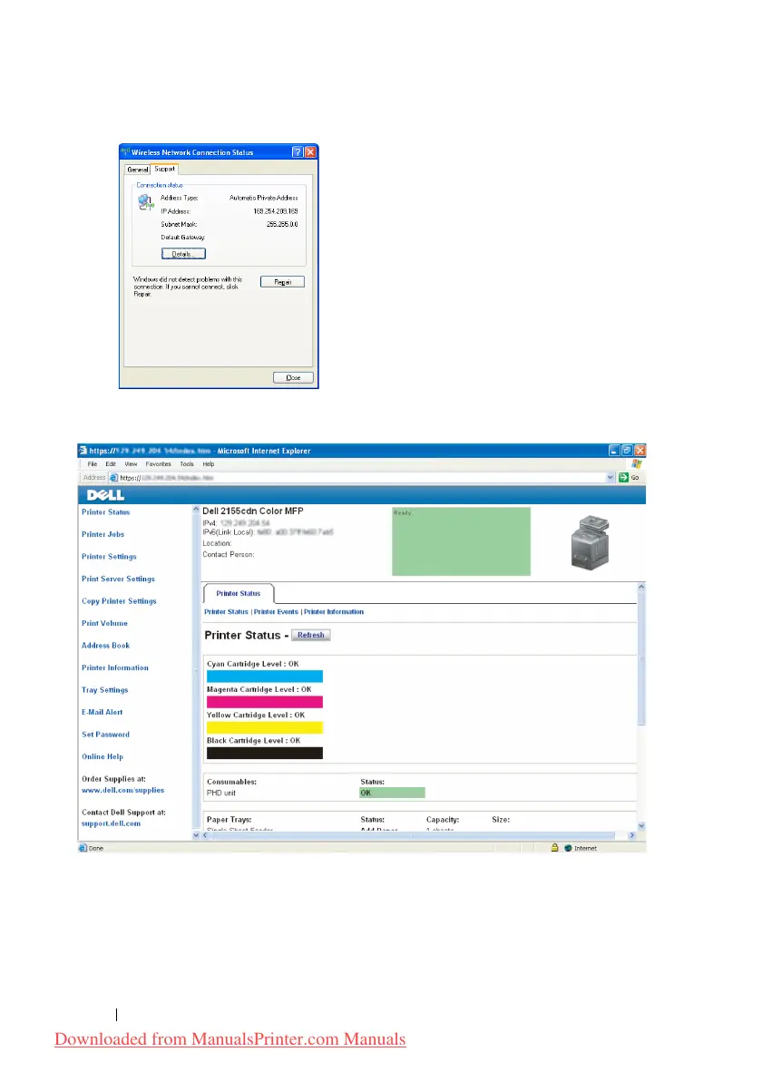Open the View menu in Internet Explorer
This screenshot has height=1081, width=762.
(x=131, y=464)
